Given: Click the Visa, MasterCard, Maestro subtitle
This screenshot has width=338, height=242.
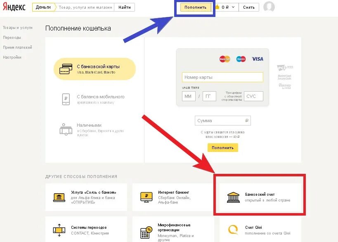Looking at the screenshot, I should point(96,72).
